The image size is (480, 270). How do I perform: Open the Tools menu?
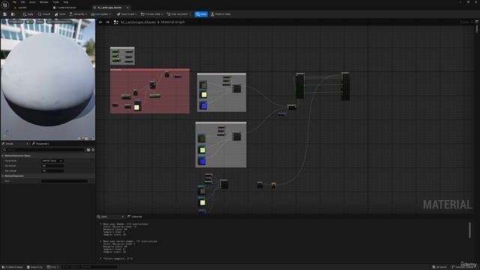[x=55, y=2]
